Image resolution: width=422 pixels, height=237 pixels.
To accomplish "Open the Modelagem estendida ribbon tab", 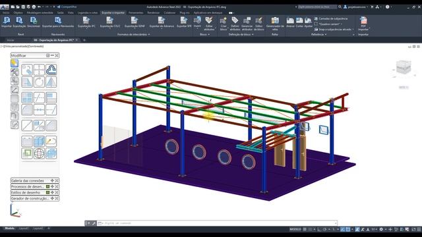I will pyautogui.click(x=40, y=13).
